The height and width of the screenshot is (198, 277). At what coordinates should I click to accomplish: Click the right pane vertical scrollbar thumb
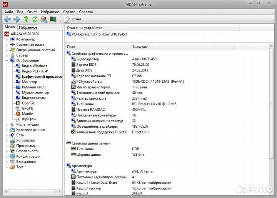[271, 104]
